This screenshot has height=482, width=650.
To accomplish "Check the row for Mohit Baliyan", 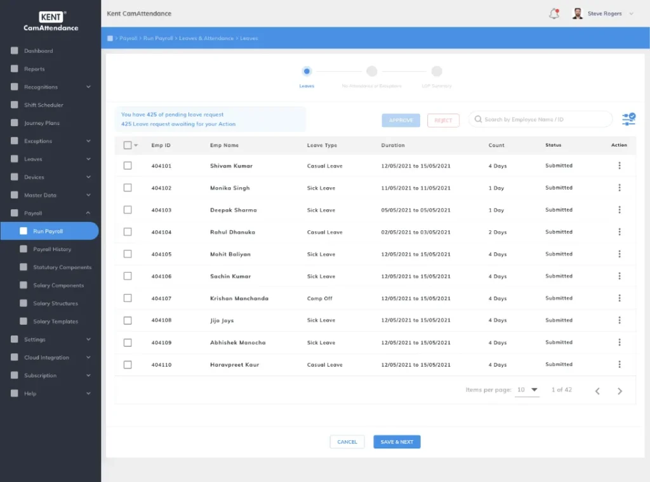I will [128, 254].
